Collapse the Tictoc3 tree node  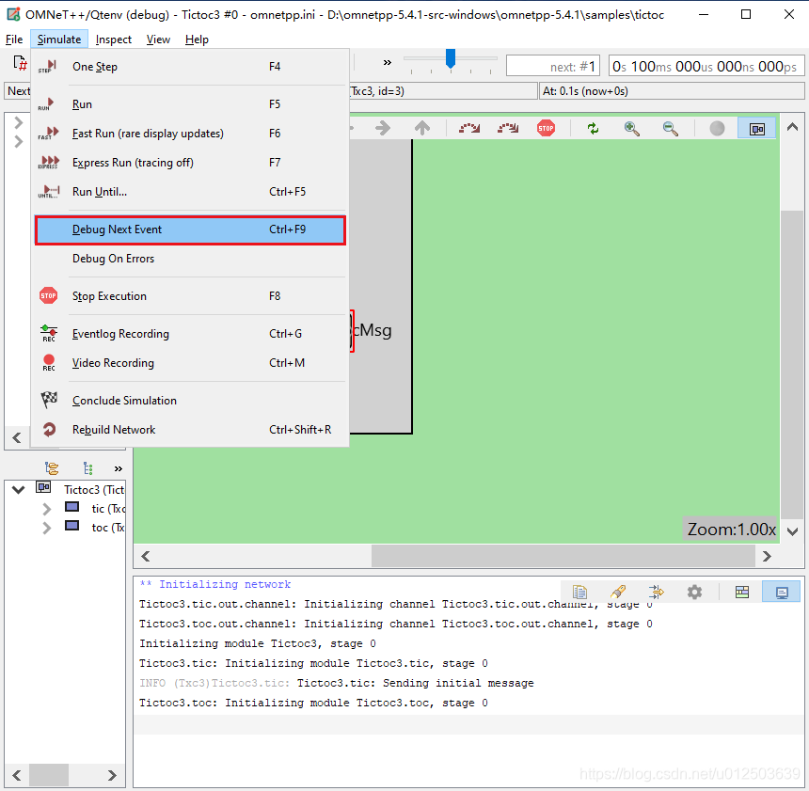coord(18,489)
